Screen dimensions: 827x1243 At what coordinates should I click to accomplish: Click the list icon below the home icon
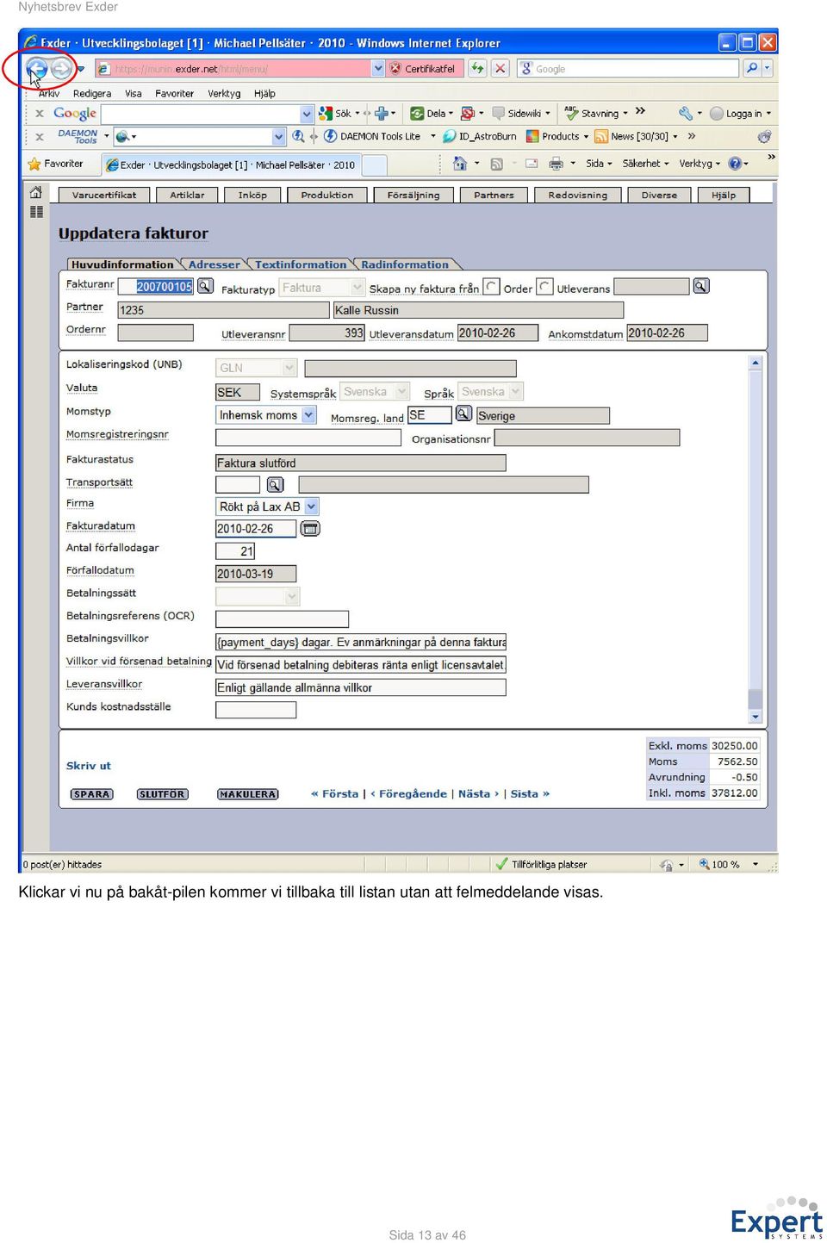pyautogui.click(x=36, y=211)
